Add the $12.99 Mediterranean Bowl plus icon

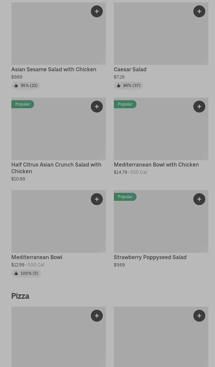coord(97,199)
